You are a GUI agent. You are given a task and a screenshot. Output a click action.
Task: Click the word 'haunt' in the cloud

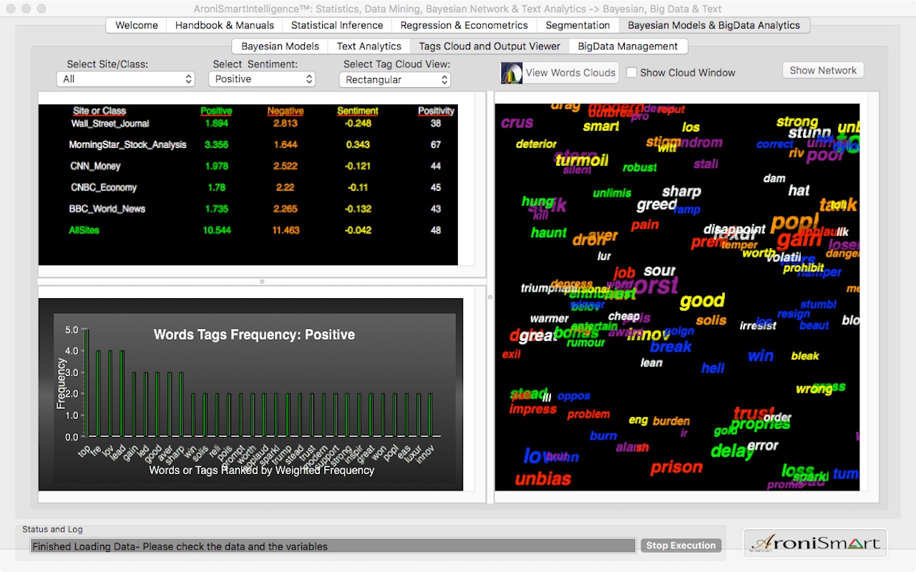pyautogui.click(x=549, y=233)
